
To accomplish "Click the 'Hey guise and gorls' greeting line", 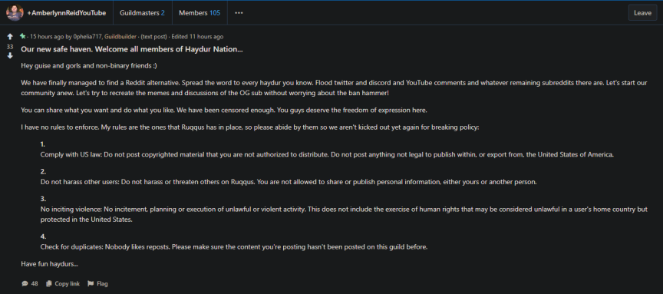I will (89, 66).
